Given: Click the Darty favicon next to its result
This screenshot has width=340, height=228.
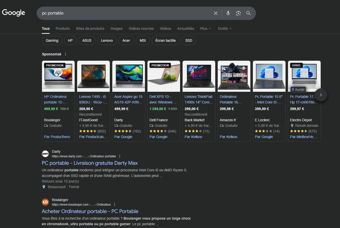Looking at the screenshot, I should (x=45, y=154).
